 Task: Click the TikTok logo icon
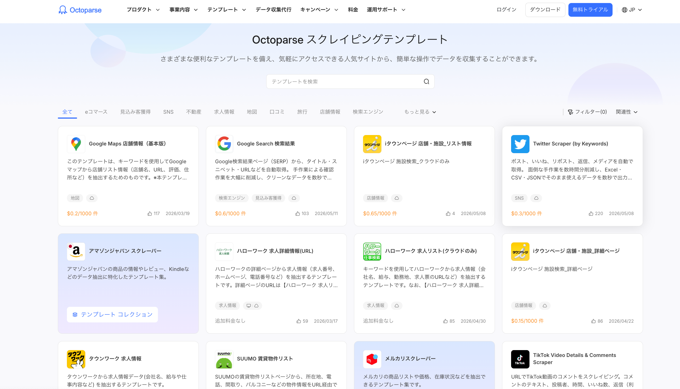click(520, 359)
